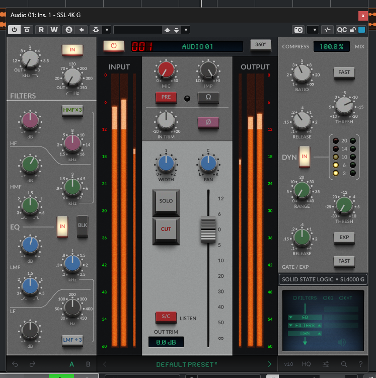Toggle the EXP button in the gate section
The width and height of the screenshot is (376, 378).
(344, 238)
